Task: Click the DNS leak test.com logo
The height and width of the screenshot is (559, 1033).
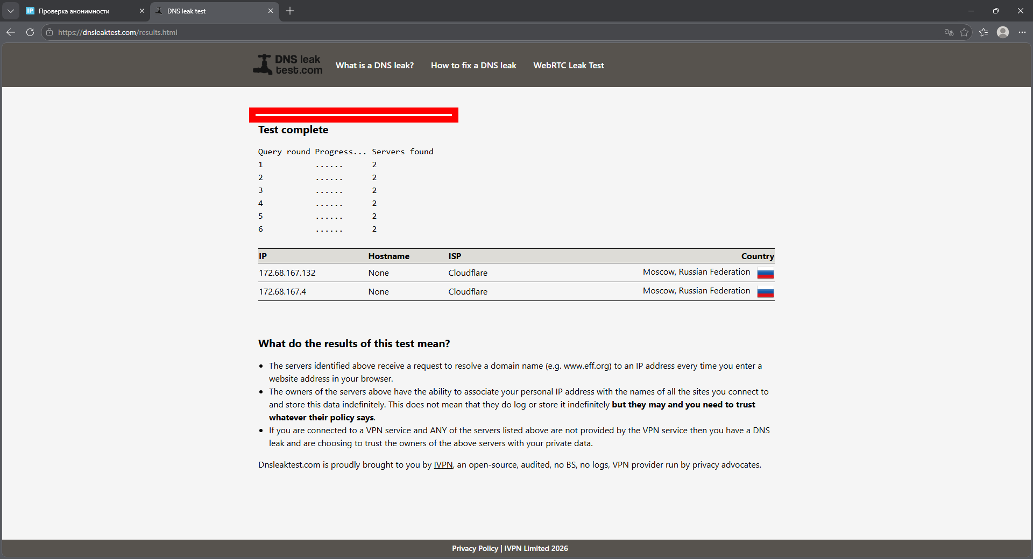Action: pyautogui.click(x=288, y=64)
